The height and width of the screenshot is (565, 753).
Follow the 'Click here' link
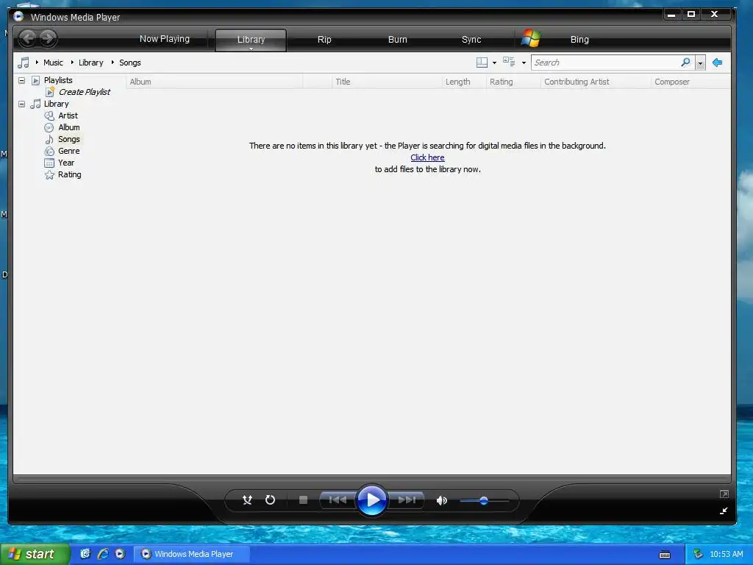point(427,157)
